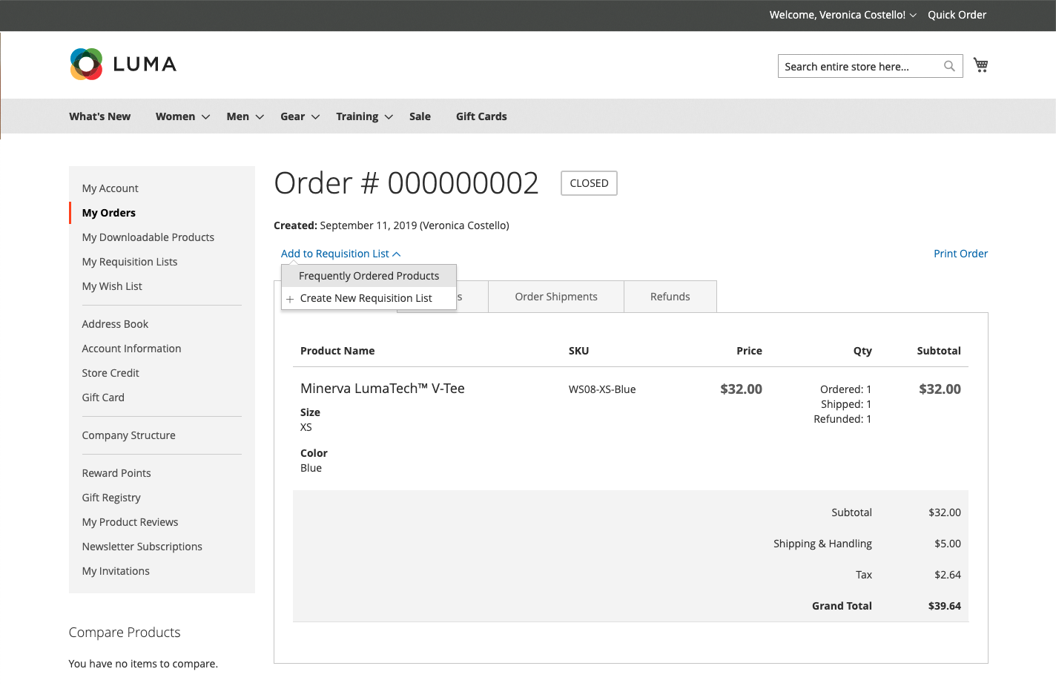Viewport: 1056px width, 686px height.
Task: Open the shopping cart
Action: pos(980,65)
